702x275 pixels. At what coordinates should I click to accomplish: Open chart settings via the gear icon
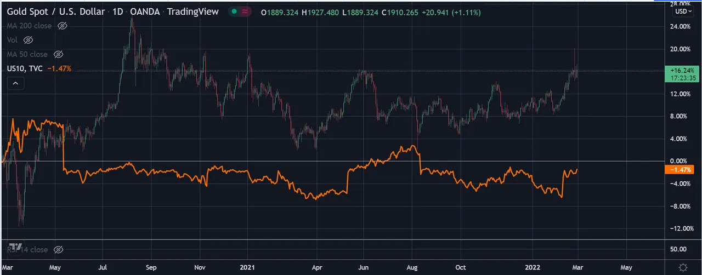[x=683, y=268]
